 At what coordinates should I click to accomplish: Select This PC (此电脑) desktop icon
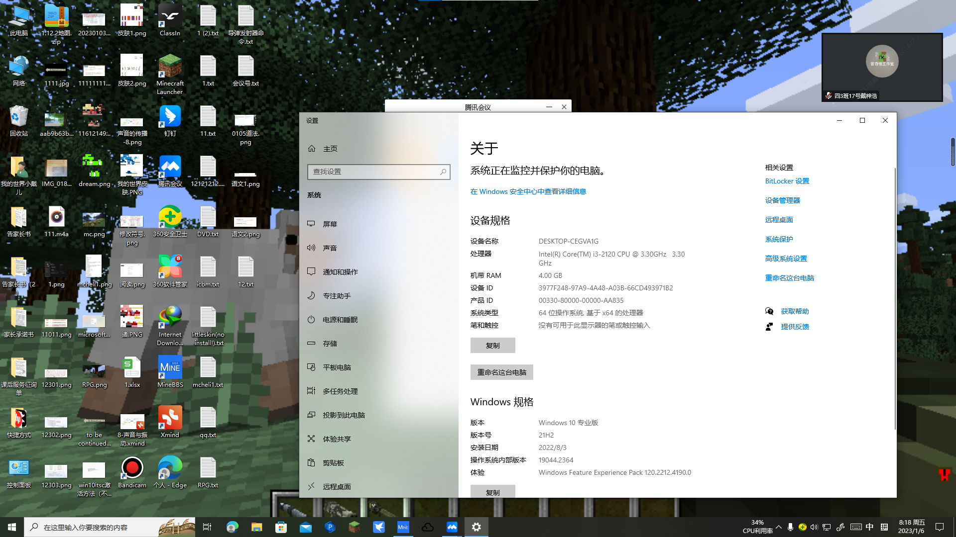[x=19, y=21]
